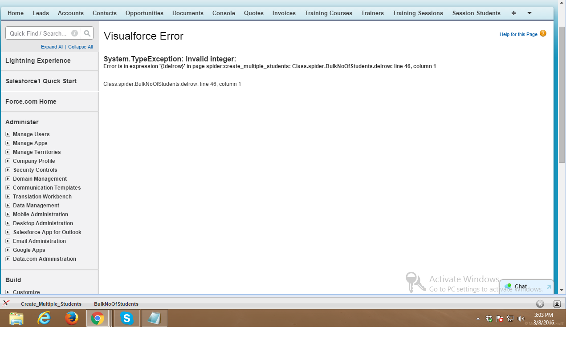Go to Force.com Home in the sidebar
This screenshot has width=570, height=356.
pos(31,101)
